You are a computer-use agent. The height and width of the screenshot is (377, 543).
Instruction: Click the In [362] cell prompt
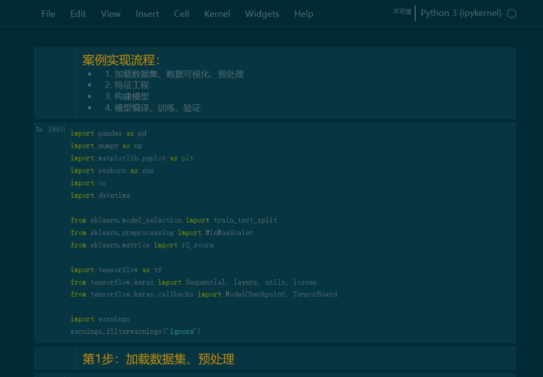[50, 129]
